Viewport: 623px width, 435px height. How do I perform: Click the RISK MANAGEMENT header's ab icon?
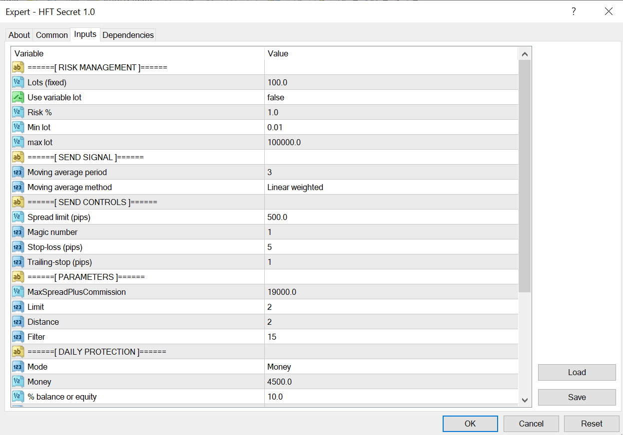[x=18, y=67]
